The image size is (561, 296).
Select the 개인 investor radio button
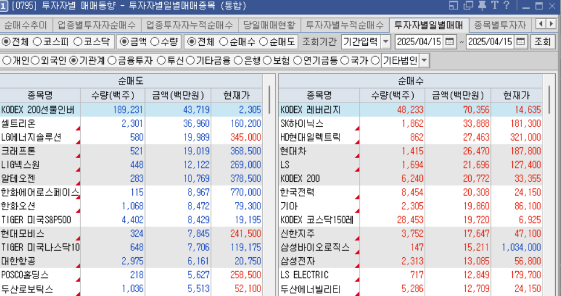tap(6, 61)
